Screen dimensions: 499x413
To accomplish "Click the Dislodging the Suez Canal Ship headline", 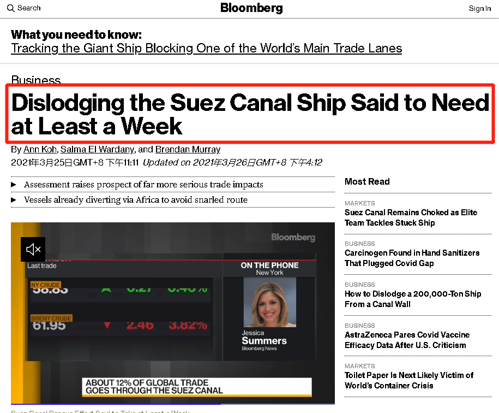I will (250, 114).
